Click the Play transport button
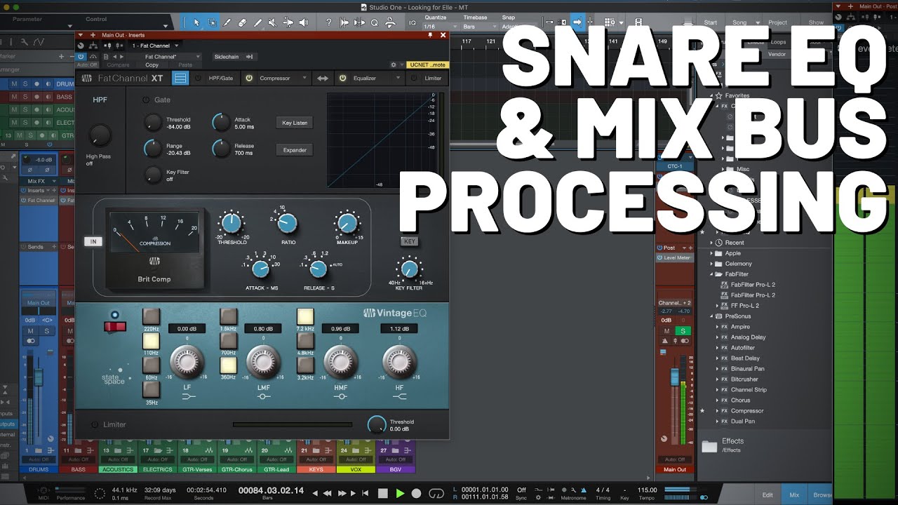898x505 pixels. coord(400,493)
